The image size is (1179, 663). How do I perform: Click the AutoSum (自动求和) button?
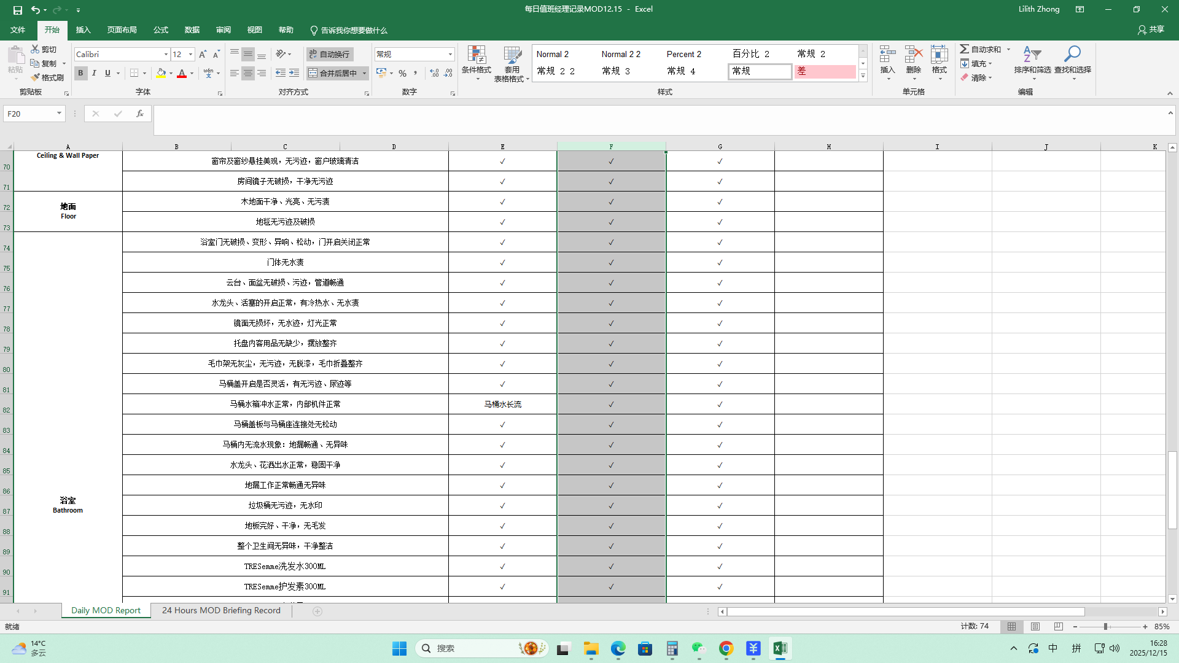coord(981,49)
